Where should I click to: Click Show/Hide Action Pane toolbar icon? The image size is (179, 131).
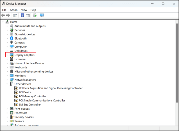click(28, 15)
